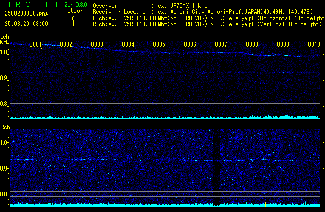Select the Ovserver line with JR7CYX
Viewport: 325px width, 212px height.
[153, 6]
